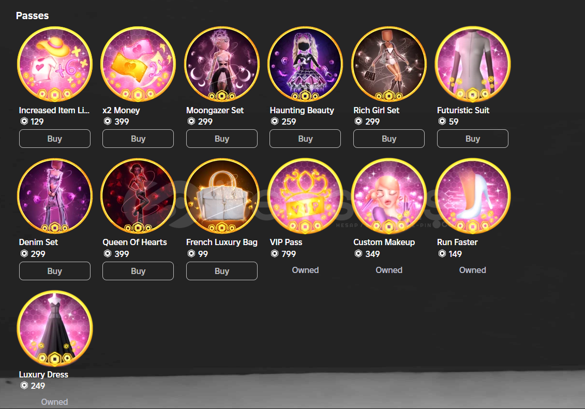Select the Custom Makeup pass icon
Viewport: 585px width, 409px height.
(x=389, y=196)
